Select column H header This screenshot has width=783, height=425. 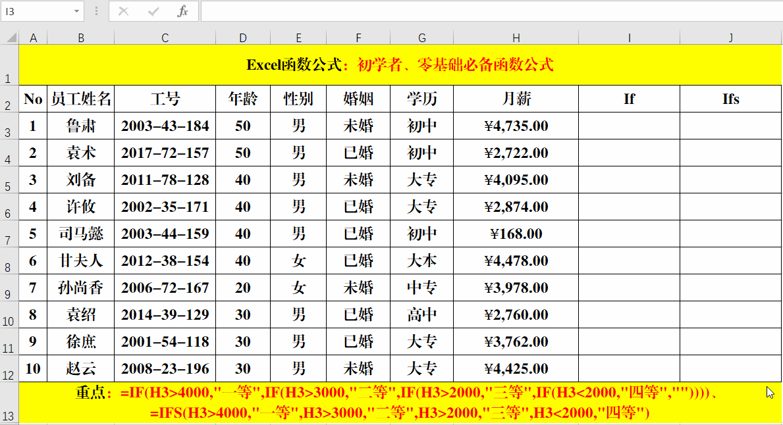(516, 38)
